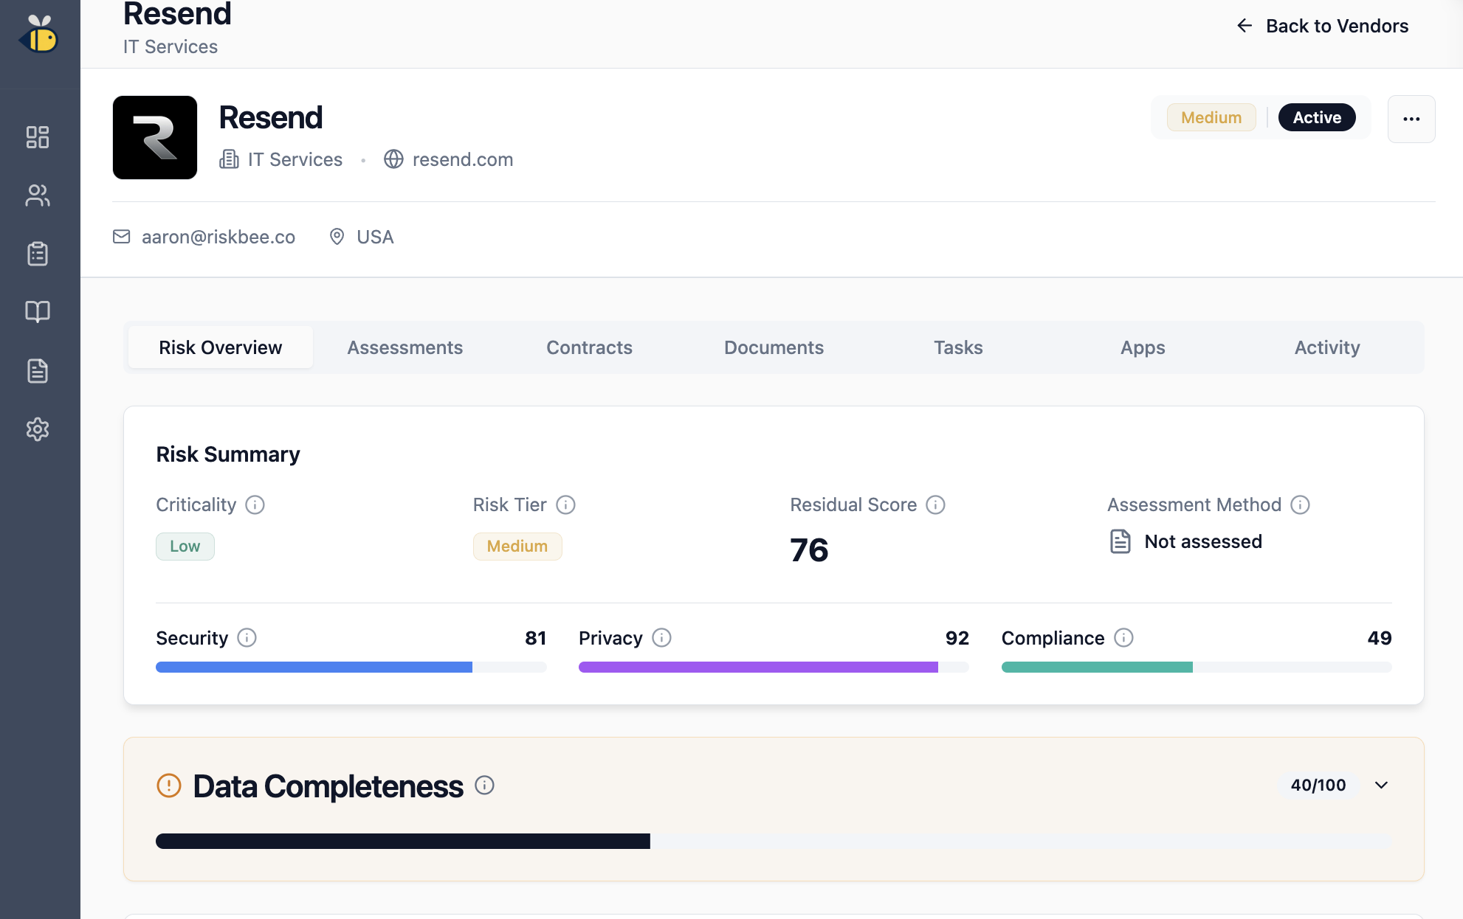This screenshot has height=919, width=1463.
Task: Open the three-dots more options menu
Action: 1411,119
